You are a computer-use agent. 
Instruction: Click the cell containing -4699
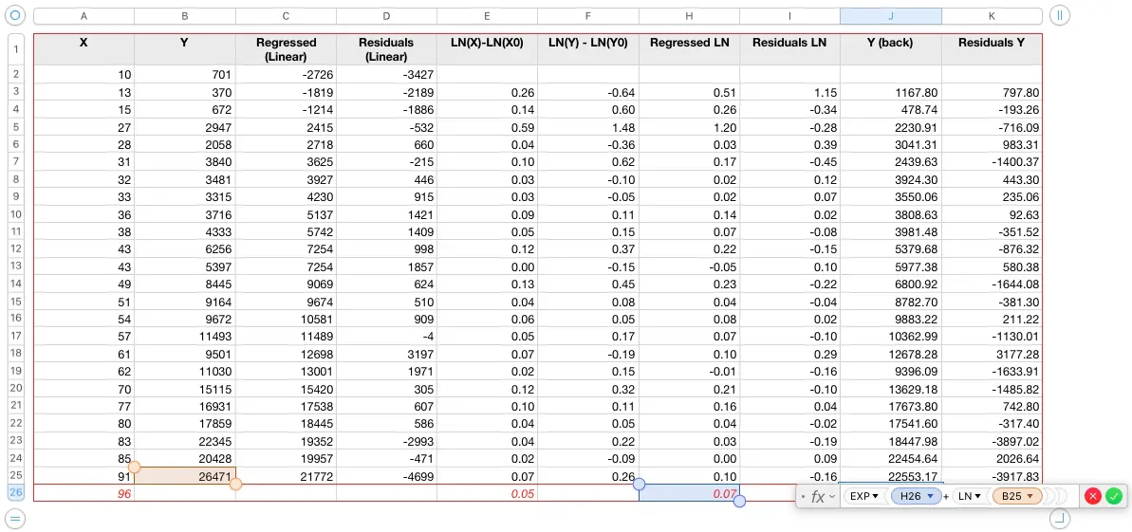386,476
